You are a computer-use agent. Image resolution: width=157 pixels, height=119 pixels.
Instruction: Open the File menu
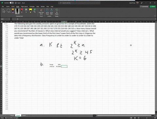(3, 7)
